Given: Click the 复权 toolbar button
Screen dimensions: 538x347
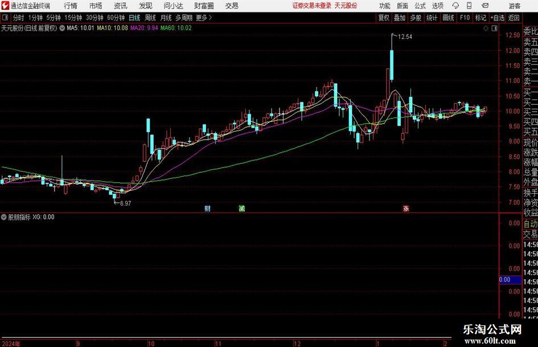Looking at the screenshot, I should click(384, 18).
